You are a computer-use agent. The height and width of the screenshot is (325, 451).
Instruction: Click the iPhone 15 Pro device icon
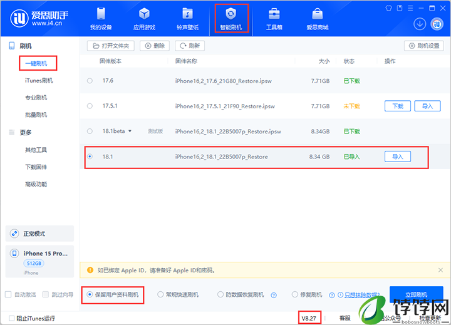(14, 254)
